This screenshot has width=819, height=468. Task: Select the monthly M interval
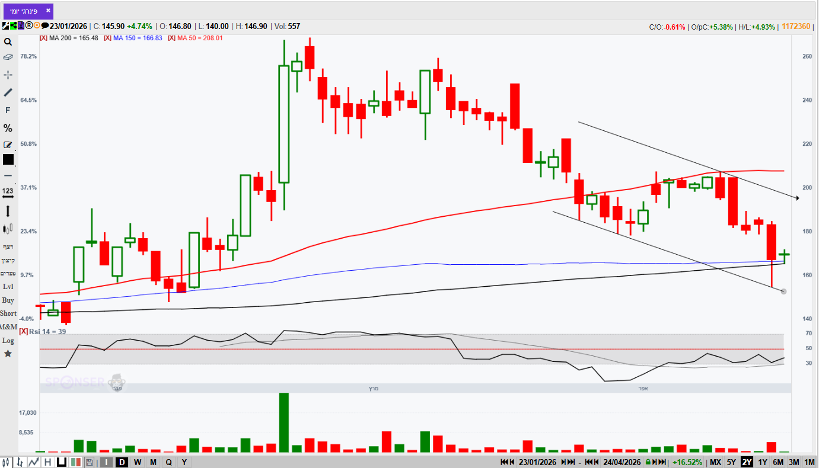[153, 462]
